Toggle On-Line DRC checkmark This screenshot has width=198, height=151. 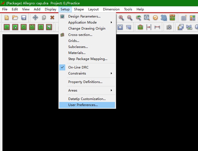(x=62, y=67)
